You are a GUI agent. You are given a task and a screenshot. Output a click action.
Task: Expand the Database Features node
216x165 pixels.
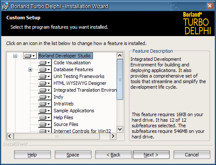point(30,70)
